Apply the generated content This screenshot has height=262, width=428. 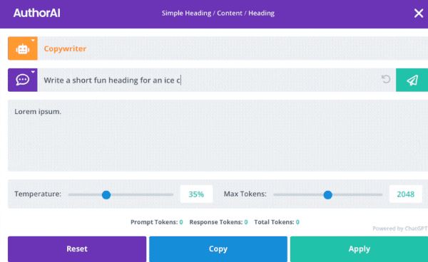[360, 249]
